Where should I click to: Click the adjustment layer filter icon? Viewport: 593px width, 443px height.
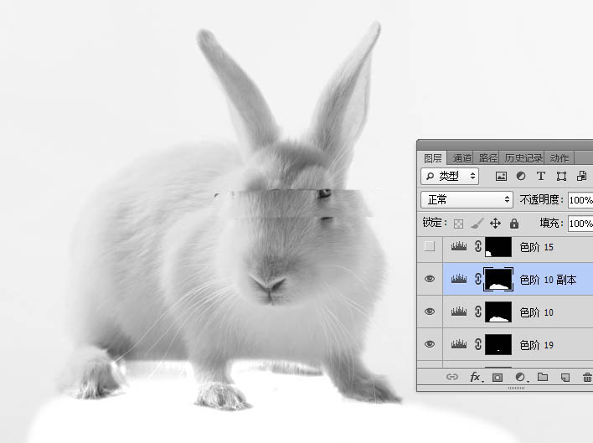(x=521, y=176)
